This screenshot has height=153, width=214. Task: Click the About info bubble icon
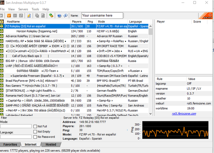click(x=65, y=16)
